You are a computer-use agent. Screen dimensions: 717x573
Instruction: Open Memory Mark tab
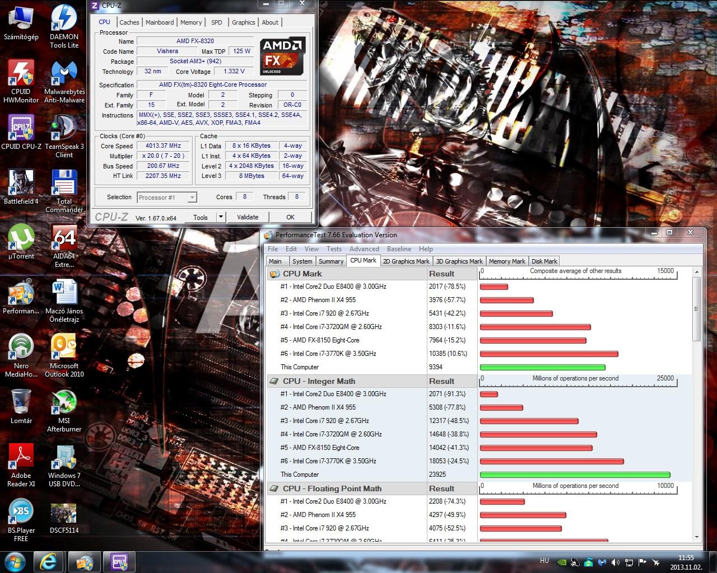pyautogui.click(x=507, y=261)
